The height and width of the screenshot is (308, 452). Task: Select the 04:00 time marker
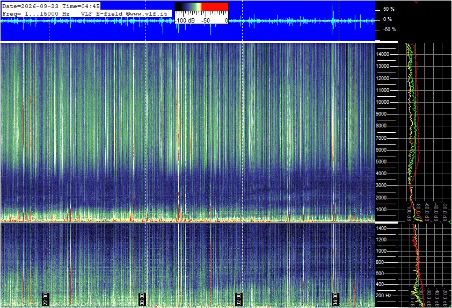coord(335,299)
